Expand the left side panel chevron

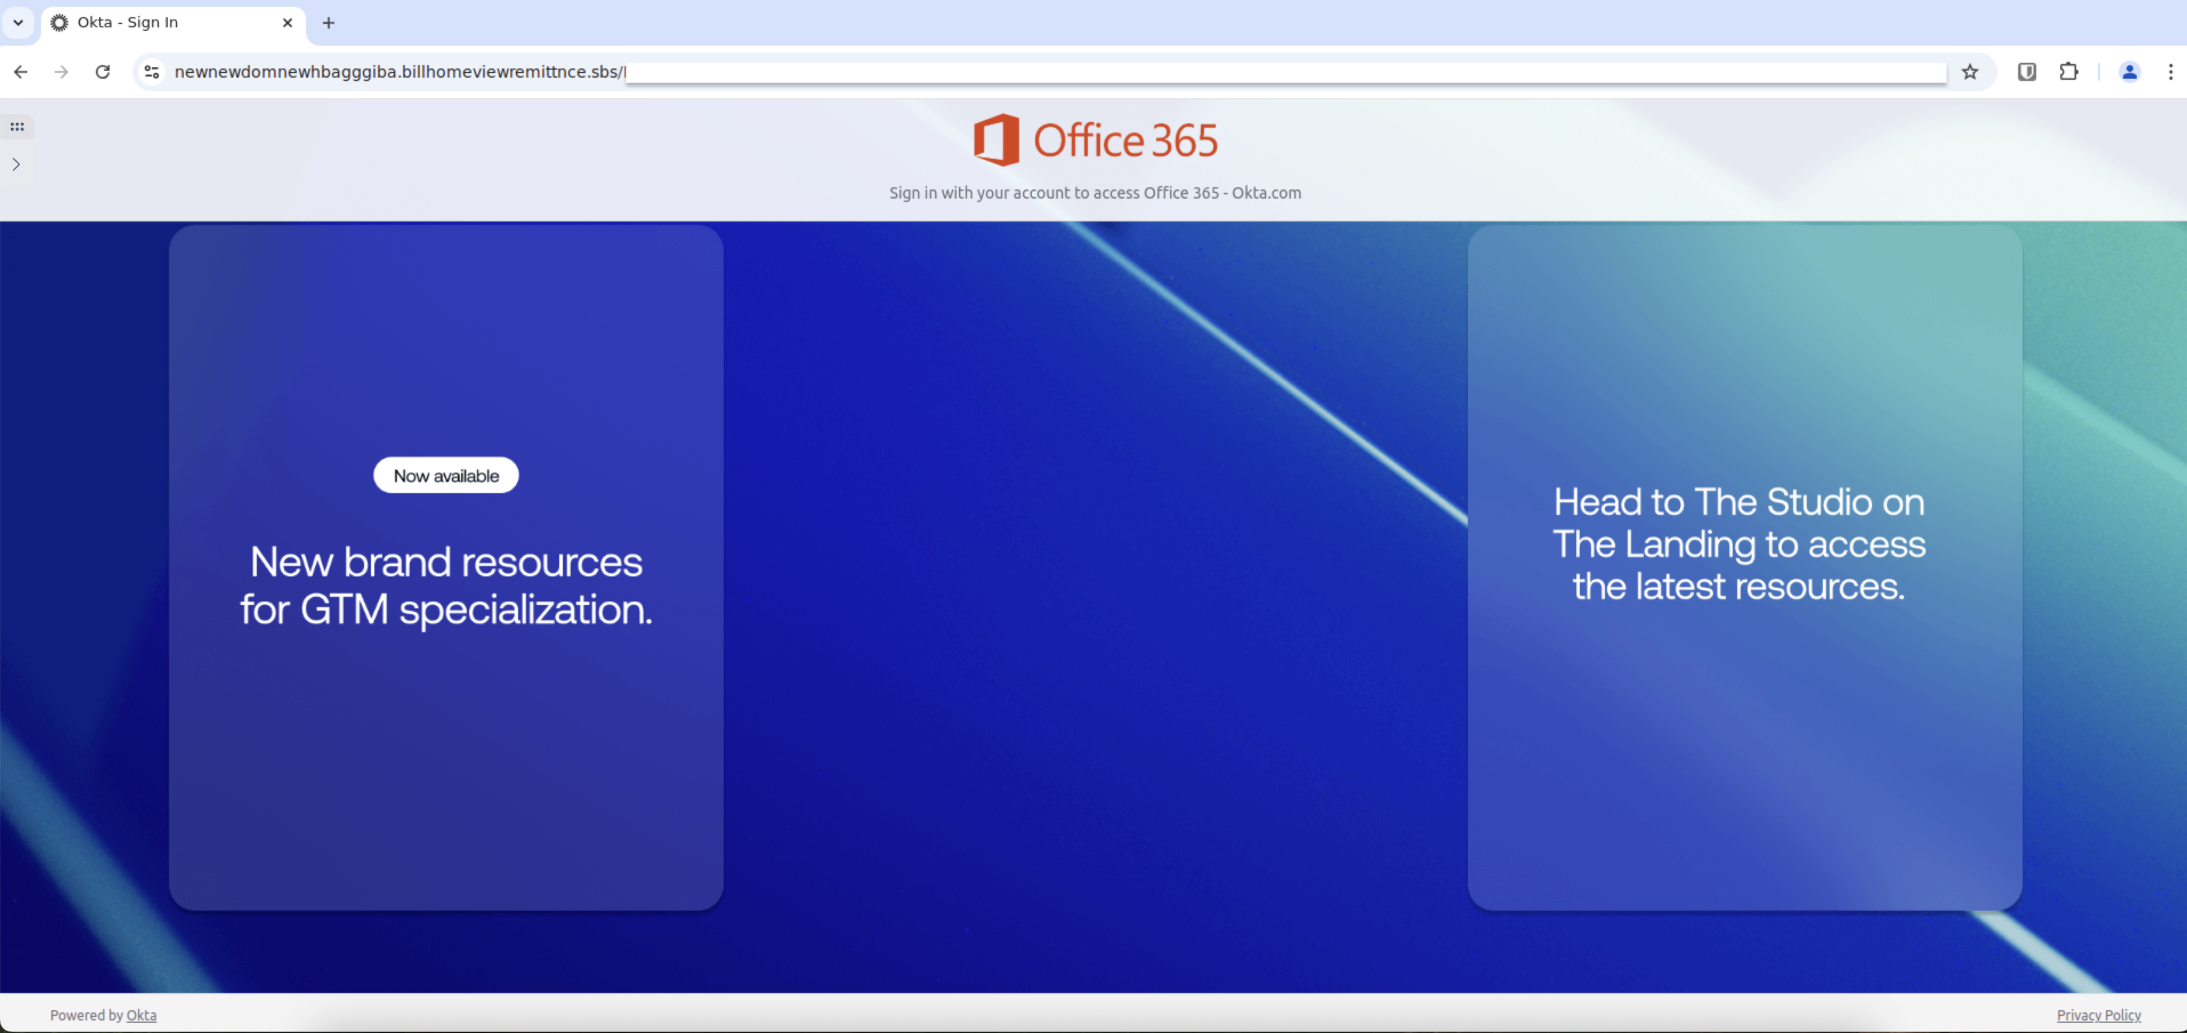(16, 165)
